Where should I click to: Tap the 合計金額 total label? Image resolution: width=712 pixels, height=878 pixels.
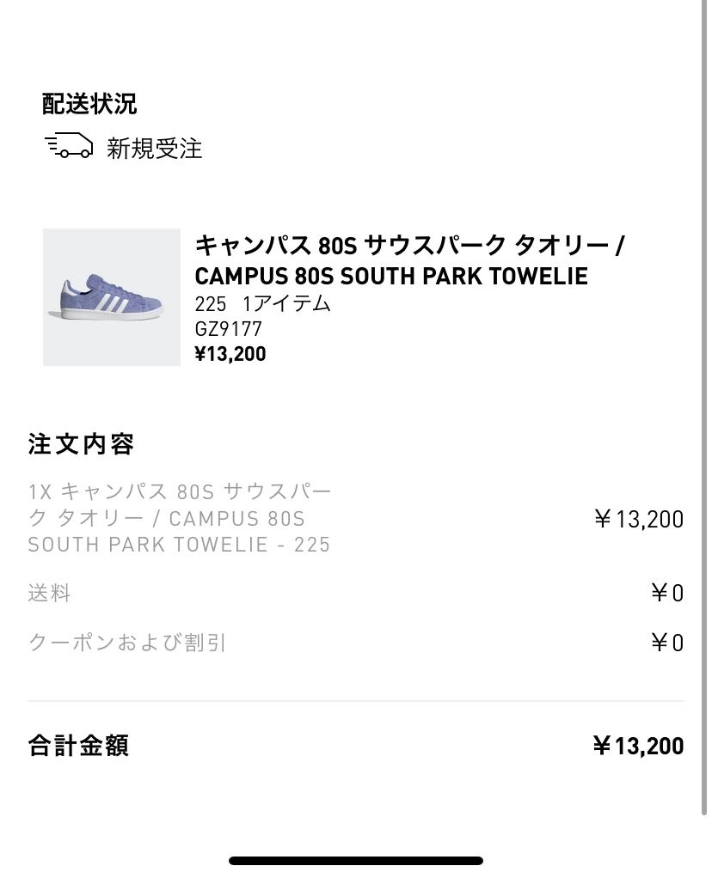(78, 745)
